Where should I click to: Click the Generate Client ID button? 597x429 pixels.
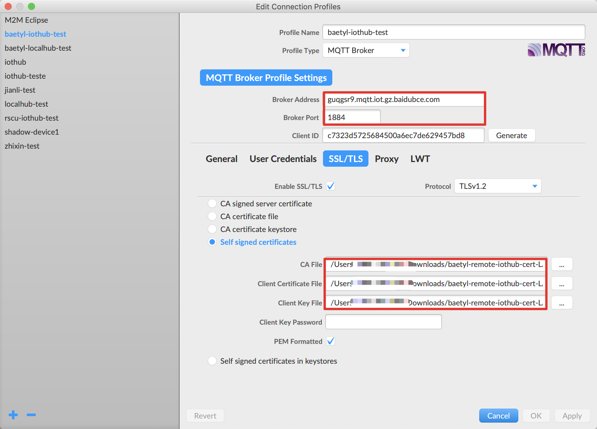pyautogui.click(x=512, y=136)
